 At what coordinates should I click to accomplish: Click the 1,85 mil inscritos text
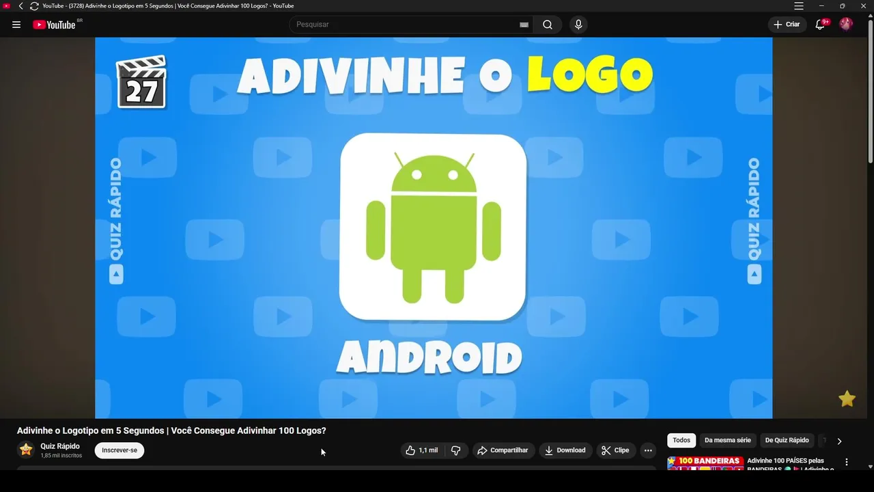coord(61,456)
